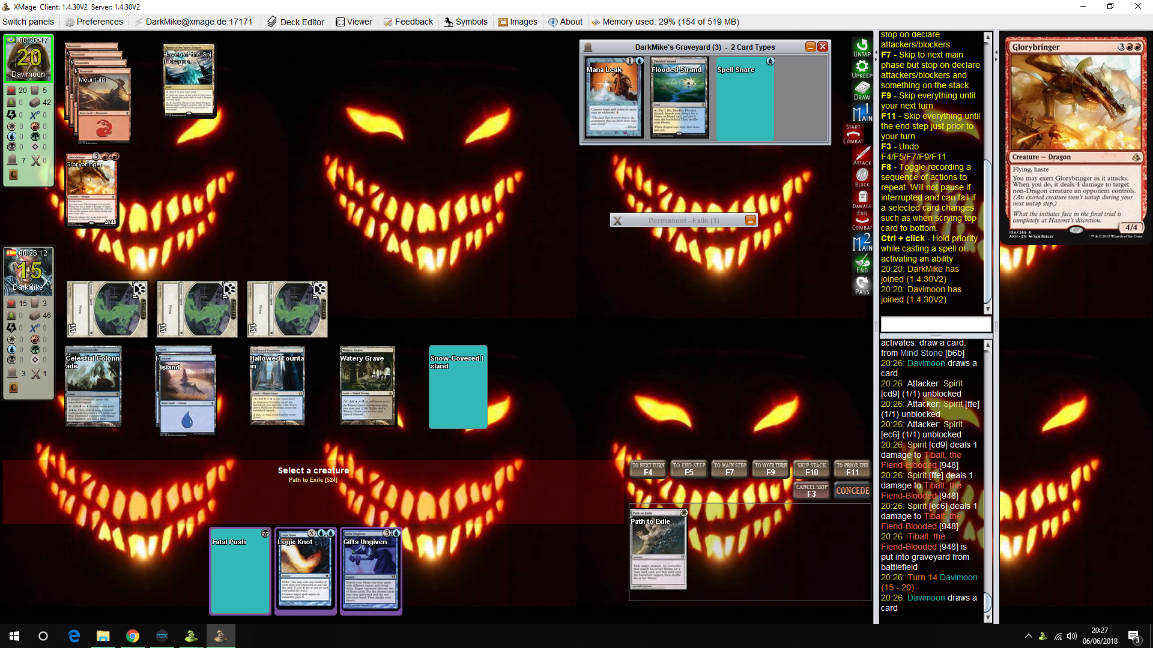Click DarkMike's library count icon

(x=35, y=315)
